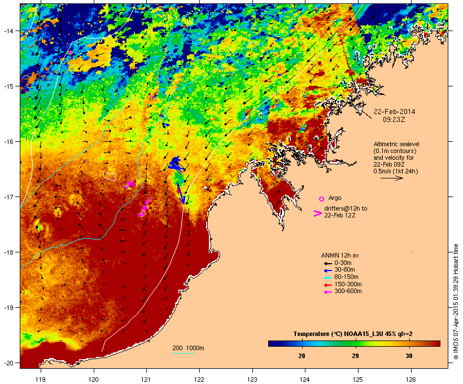Image resolution: width=463 pixels, height=384 pixels.
Task: Click the 30-80m depth label
Action: click(x=344, y=270)
